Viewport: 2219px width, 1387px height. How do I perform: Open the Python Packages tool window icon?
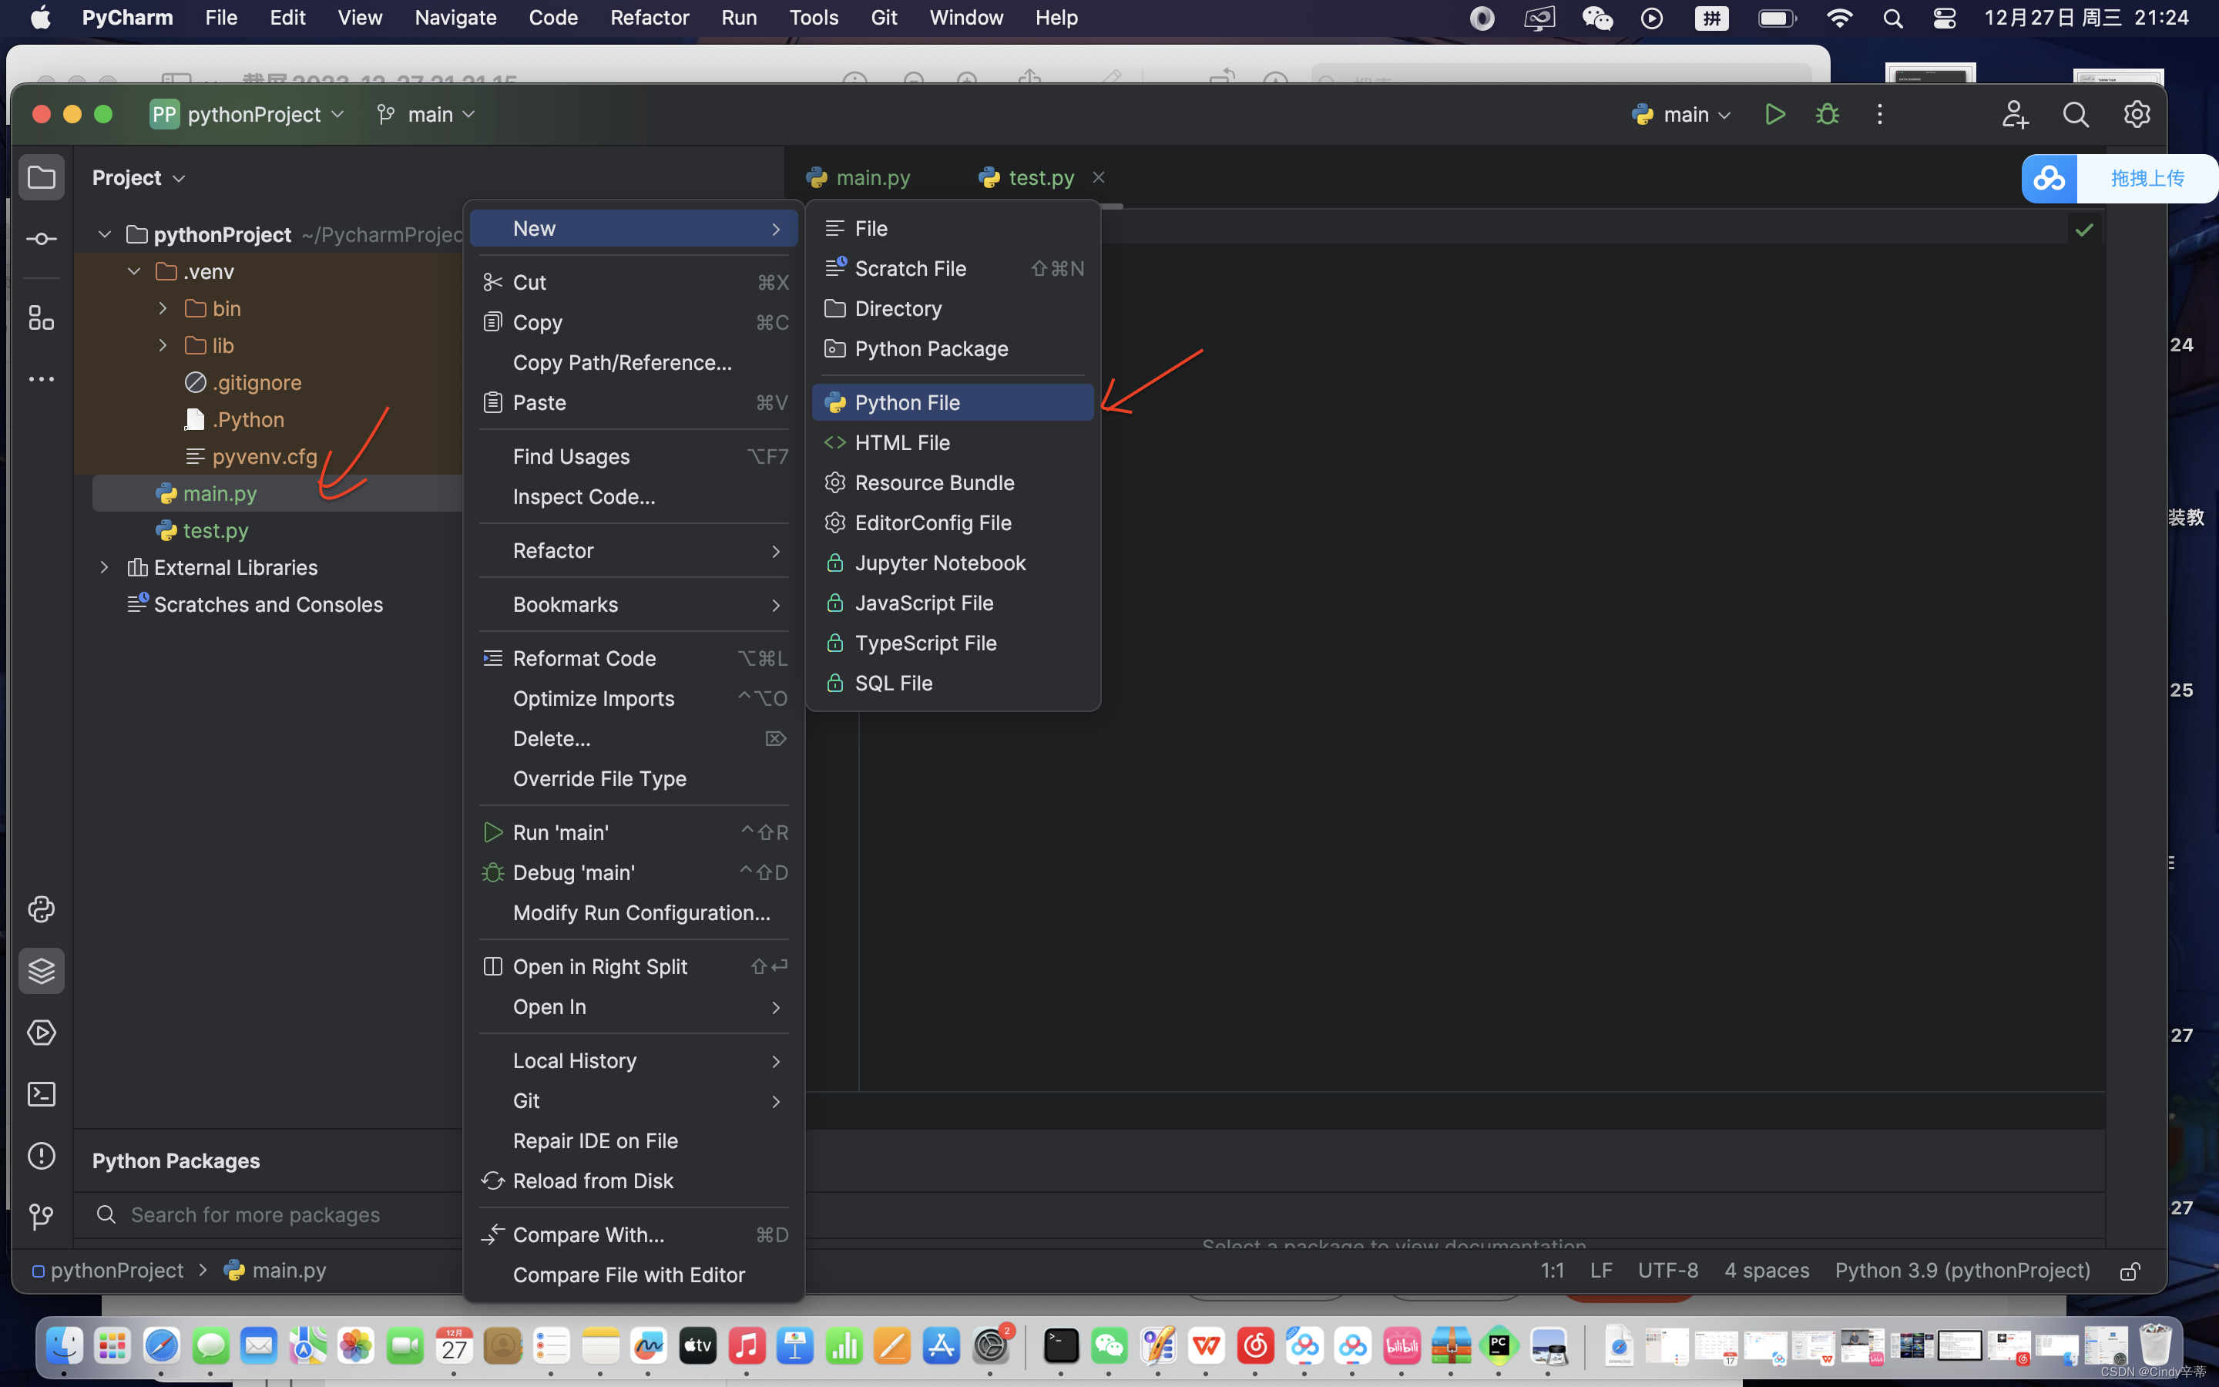coord(42,971)
